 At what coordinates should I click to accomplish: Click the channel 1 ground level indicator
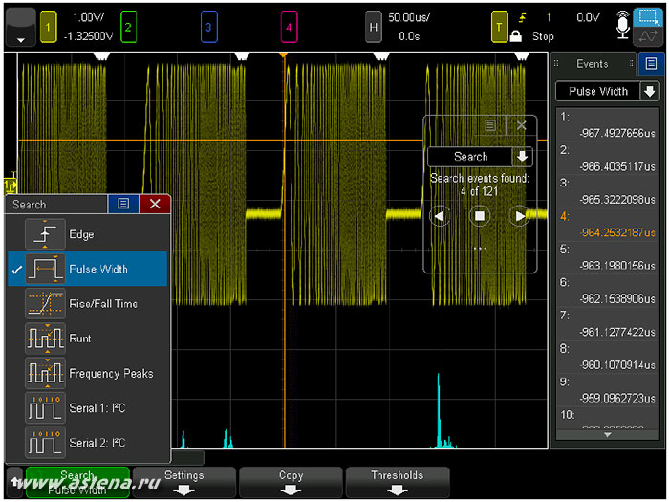click(11, 186)
